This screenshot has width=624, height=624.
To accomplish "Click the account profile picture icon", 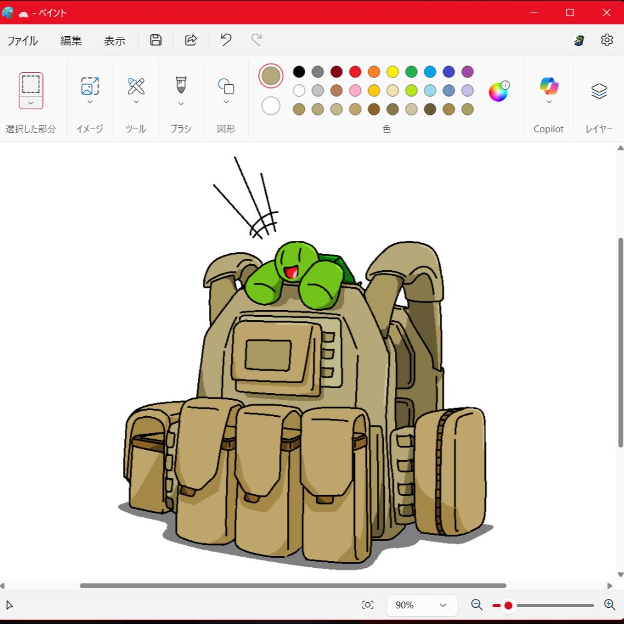I will [x=579, y=40].
